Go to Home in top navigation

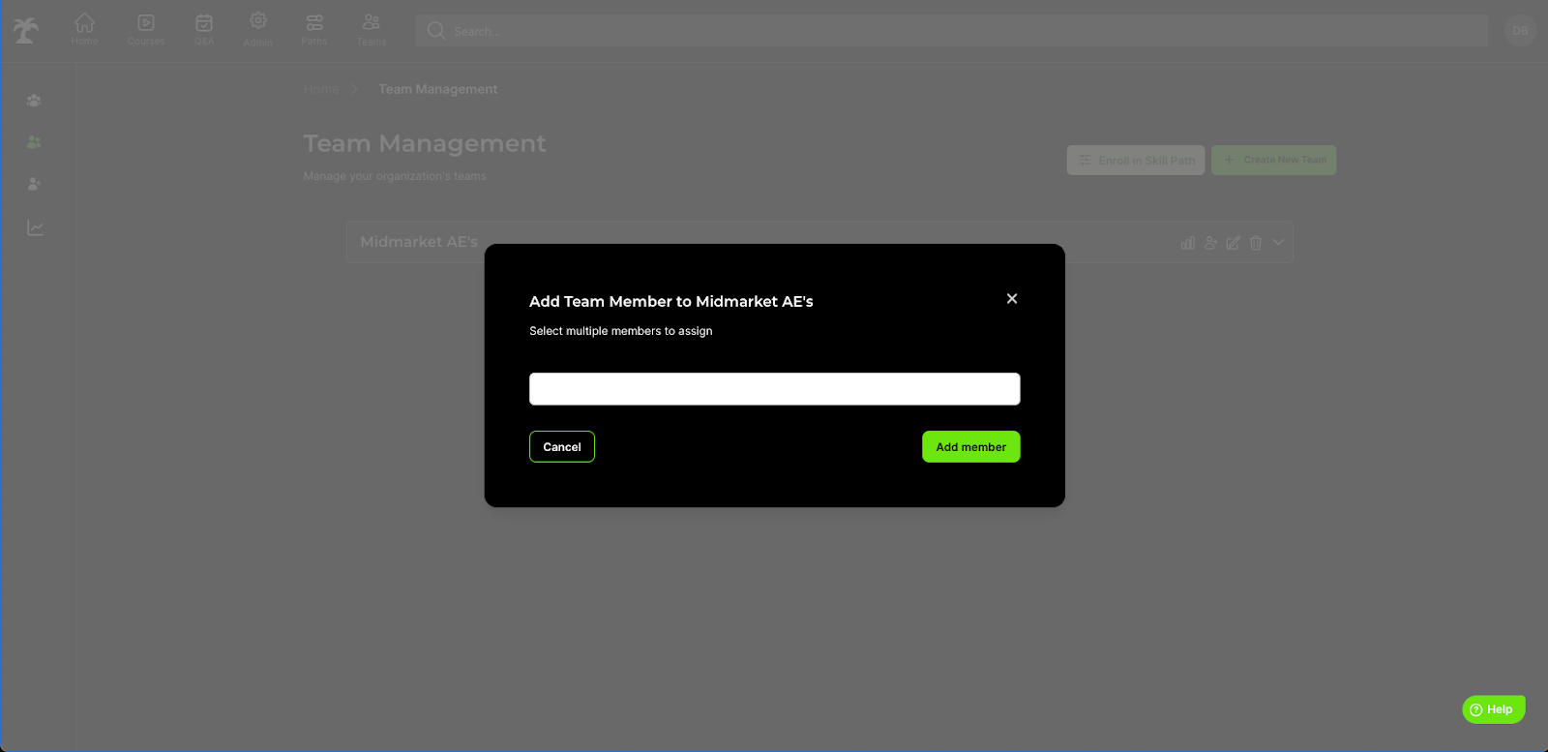[85, 29]
